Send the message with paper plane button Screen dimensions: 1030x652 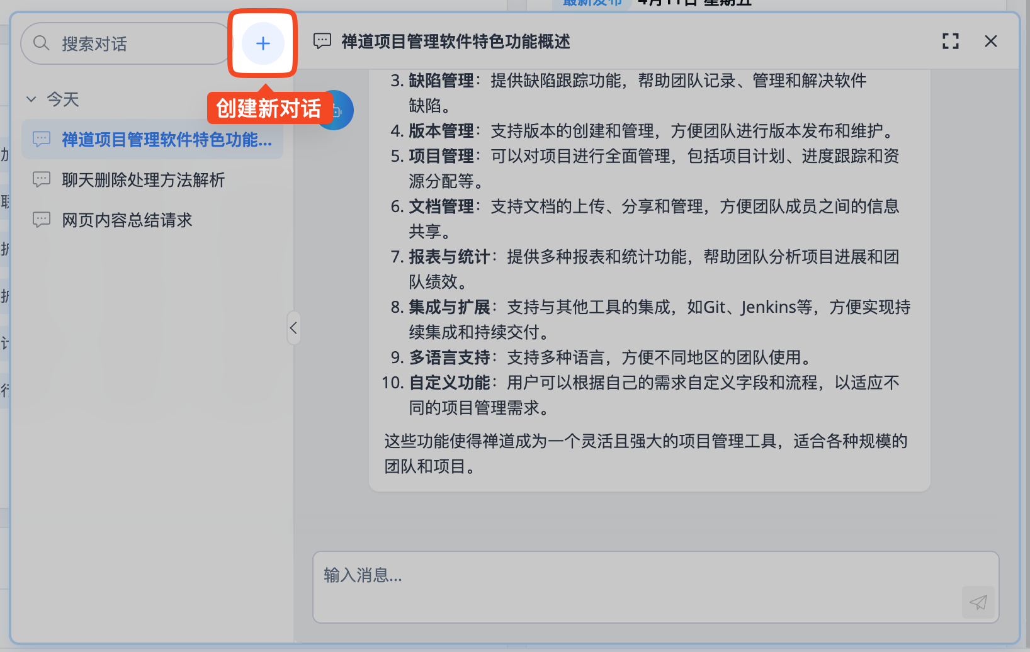(978, 602)
